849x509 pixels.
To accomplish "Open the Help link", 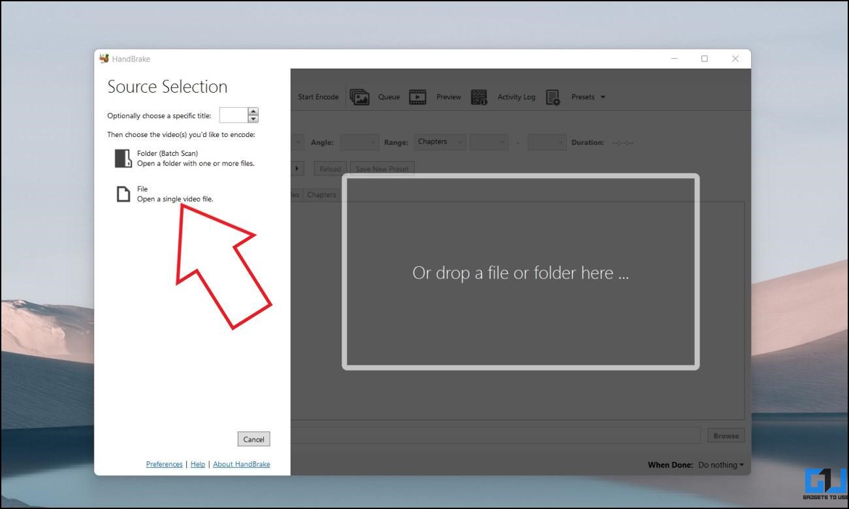I will (x=198, y=465).
